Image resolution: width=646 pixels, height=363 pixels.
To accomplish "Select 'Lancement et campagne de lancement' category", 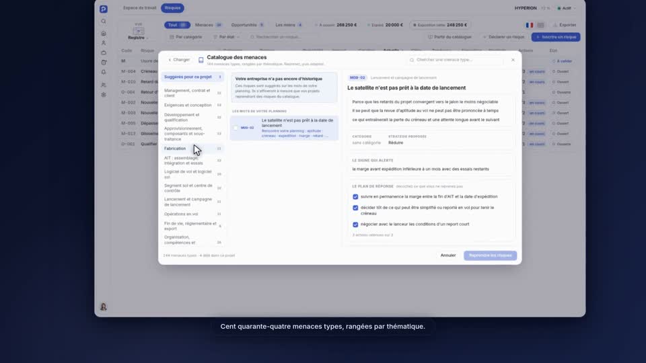I will [x=192, y=202].
